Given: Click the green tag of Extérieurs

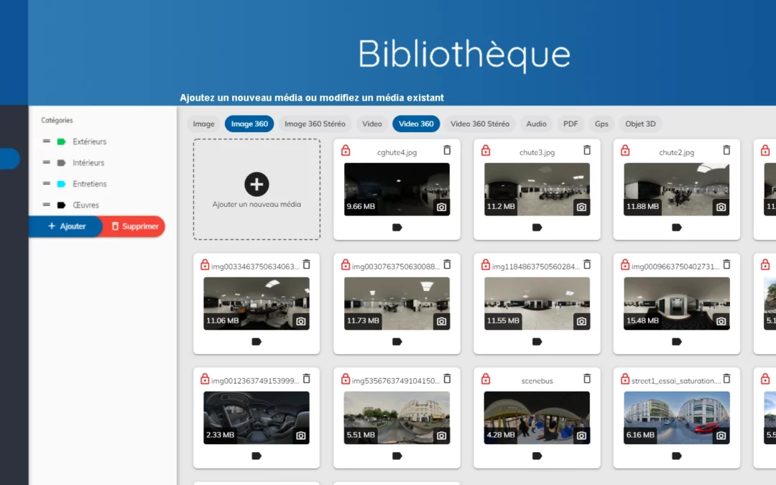Looking at the screenshot, I should [x=61, y=142].
